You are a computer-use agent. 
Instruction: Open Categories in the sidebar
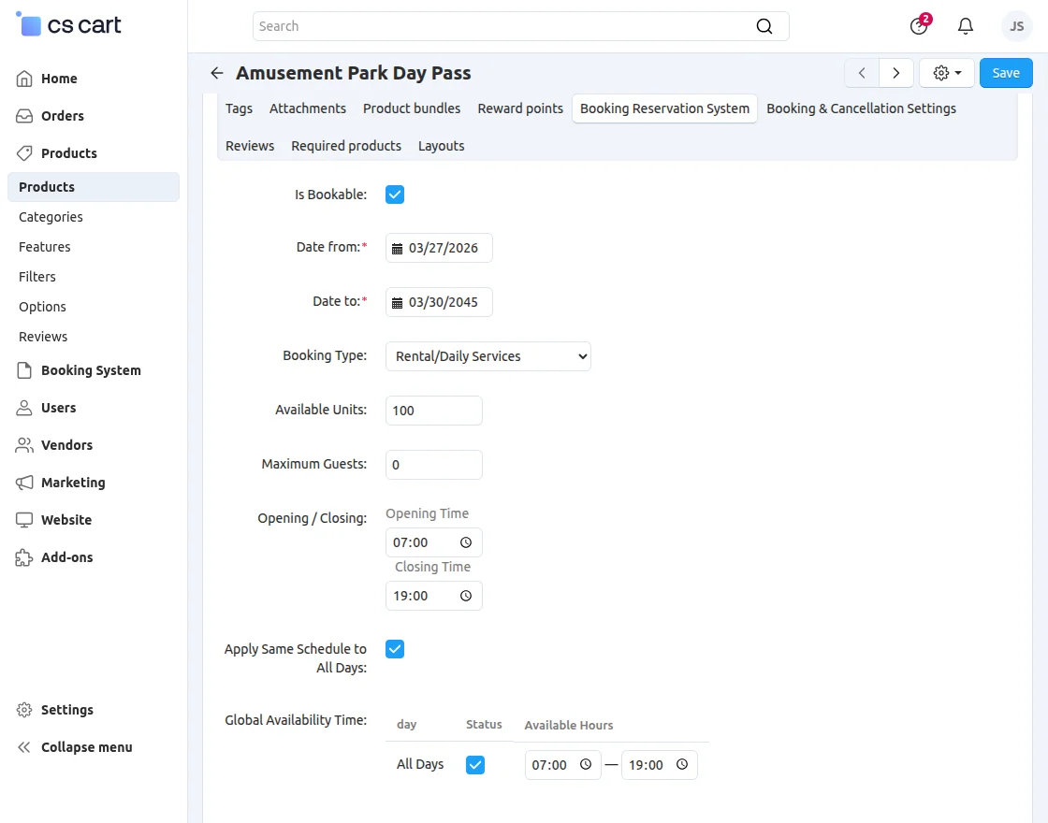(x=51, y=217)
